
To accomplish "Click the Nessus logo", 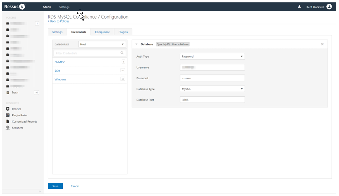I will [15, 7].
